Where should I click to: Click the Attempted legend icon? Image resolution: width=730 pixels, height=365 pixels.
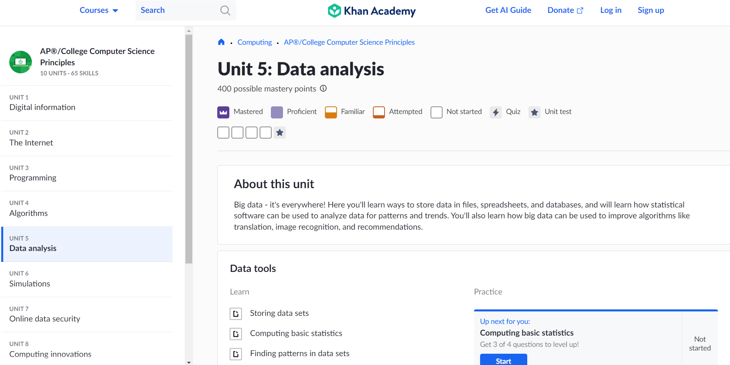379,112
